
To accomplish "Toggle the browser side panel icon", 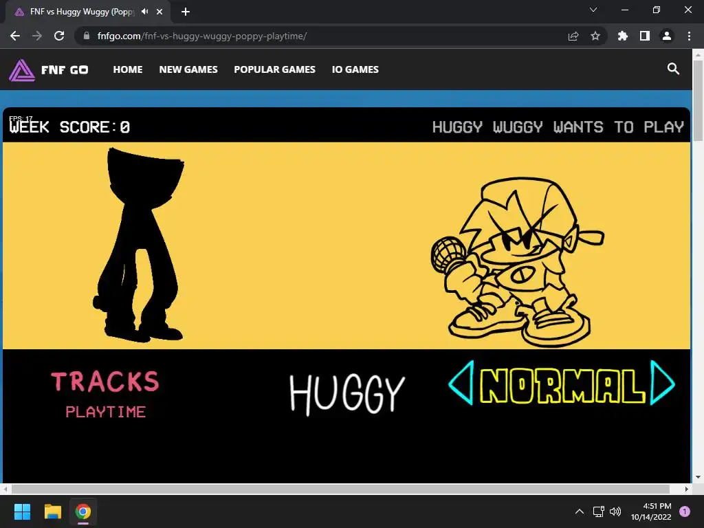I will pyautogui.click(x=645, y=36).
